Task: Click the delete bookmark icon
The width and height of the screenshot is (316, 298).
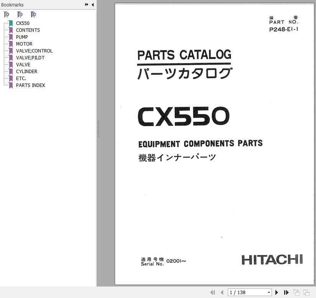Action: [x=7, y=15]
